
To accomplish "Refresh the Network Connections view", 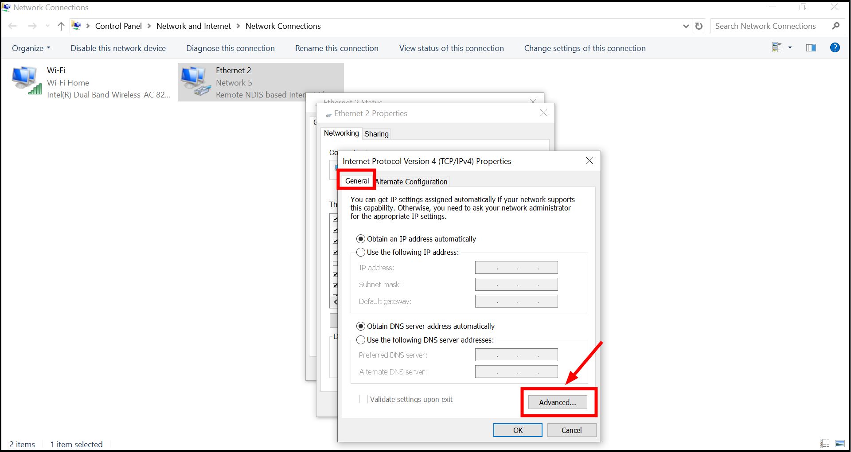I will (x=699, y=26).
